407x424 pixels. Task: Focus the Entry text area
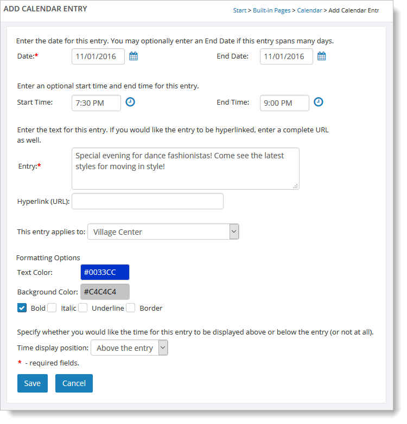[x=185, y=168]
